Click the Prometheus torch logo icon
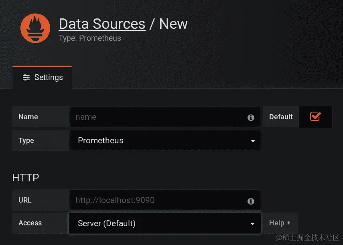The width and height of the screenshot is (343, 245). coord(35,28)
